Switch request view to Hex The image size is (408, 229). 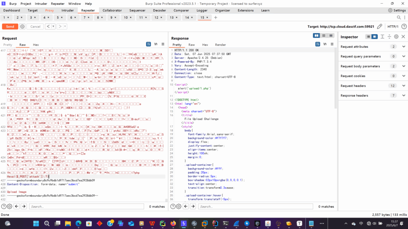pyautogui.click(x=36, y=45)
